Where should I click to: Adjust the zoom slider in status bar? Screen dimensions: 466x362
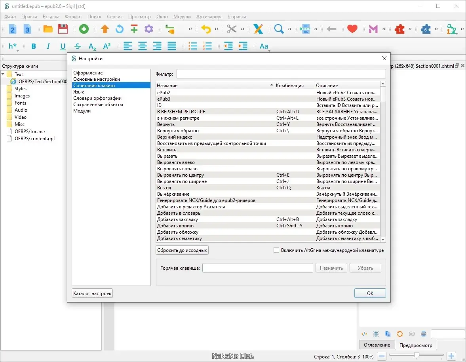417,355
